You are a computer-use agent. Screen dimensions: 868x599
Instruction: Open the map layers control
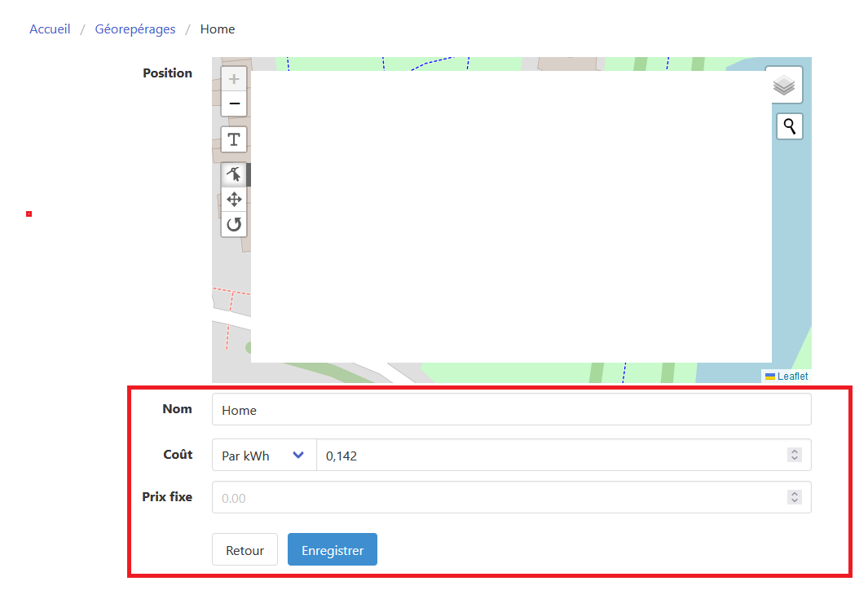coord(784,86)
